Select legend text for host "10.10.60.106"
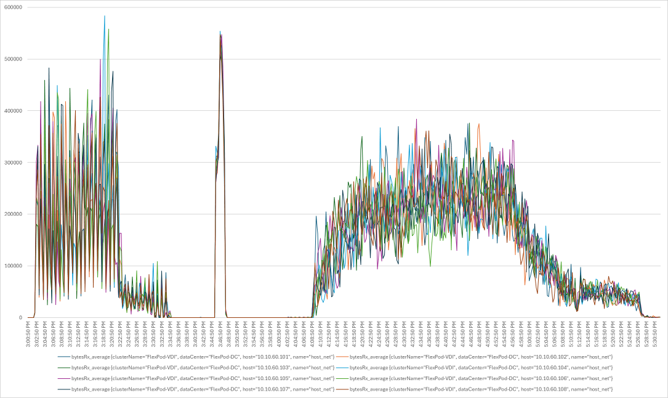 point(481,378)
